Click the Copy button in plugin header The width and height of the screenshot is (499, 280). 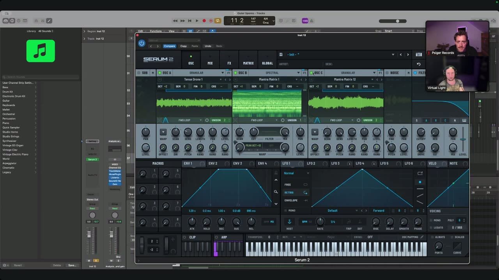point(183,46)
